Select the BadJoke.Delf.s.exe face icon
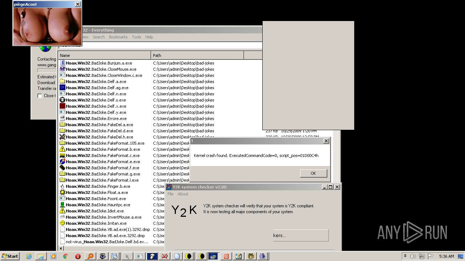This screenshot has width=465, height=261. point(62,100)
